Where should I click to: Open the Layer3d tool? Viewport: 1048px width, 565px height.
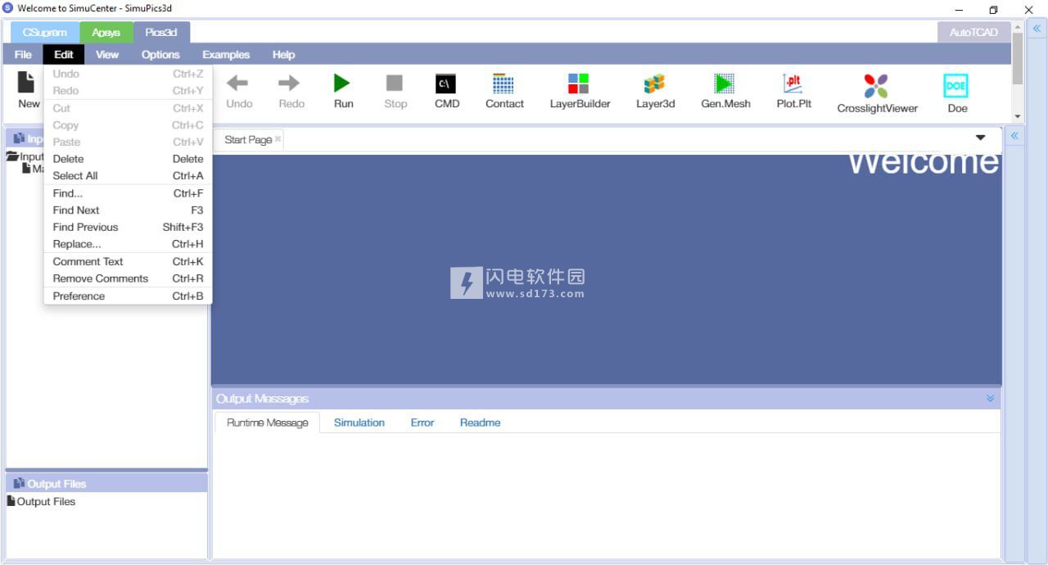654,84
